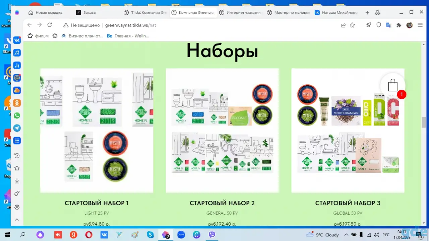Open sidebar settings gear
This screenshot has height=241, width=429.
[x=17, y=207]
